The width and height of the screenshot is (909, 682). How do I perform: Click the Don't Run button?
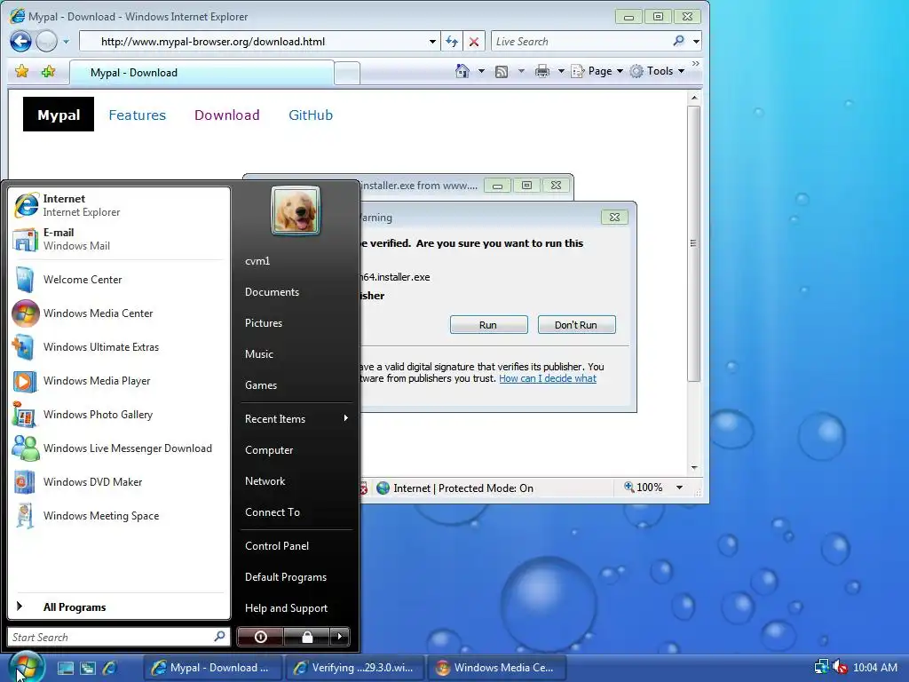tap(576, 325)
